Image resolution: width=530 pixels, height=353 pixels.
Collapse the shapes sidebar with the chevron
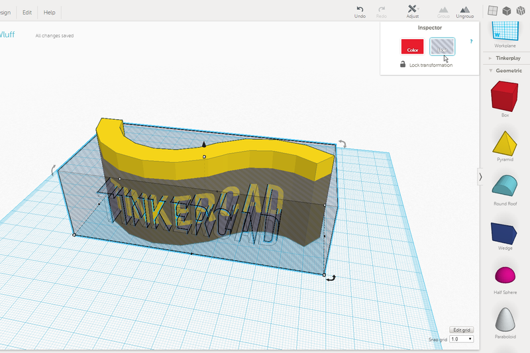tap(480, 177)
